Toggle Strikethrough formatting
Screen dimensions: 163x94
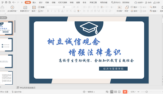[x=59, y=11]
